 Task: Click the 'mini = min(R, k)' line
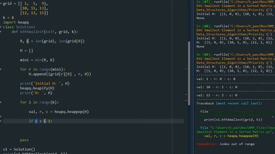[37, 60]
